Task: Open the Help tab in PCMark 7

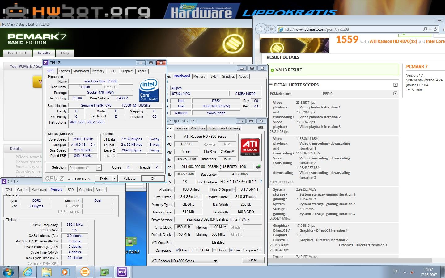Action: (x=65, y=53)
